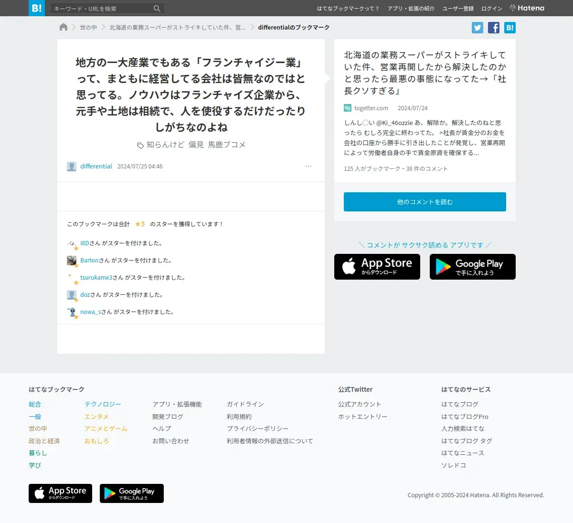Click ログイン in the header
Screen dimensions: 573x523
492,9
